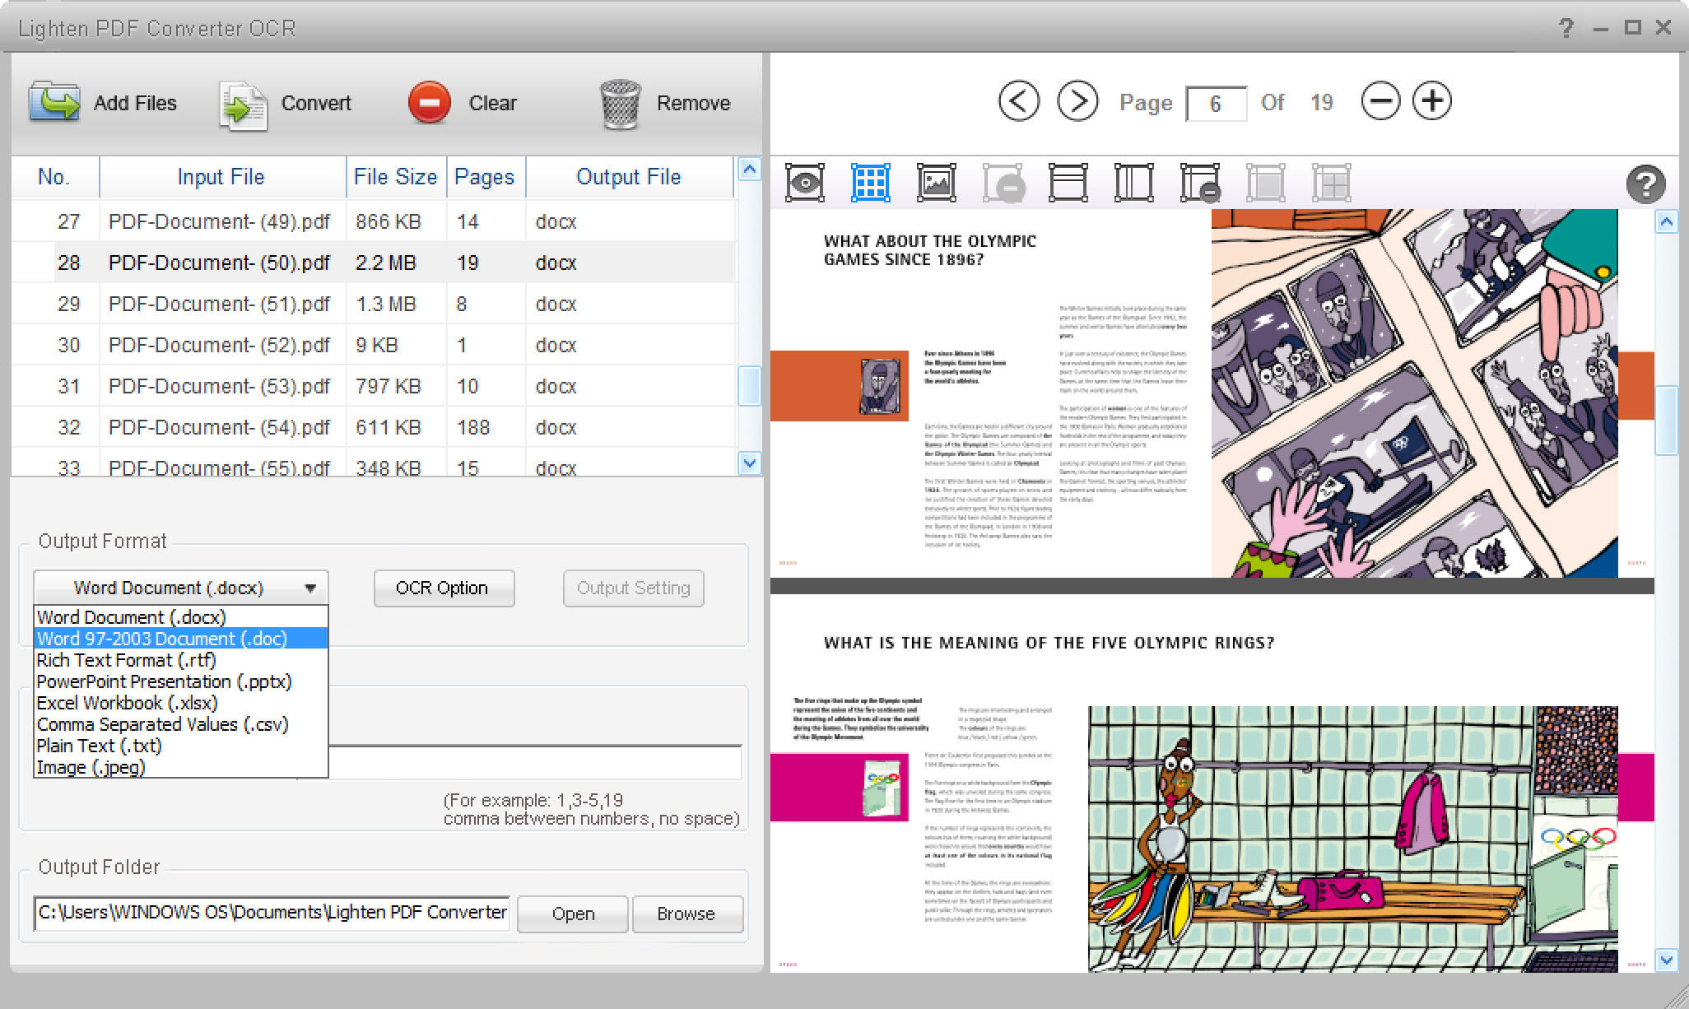Click Olympic Games since 1896 page thumbnail
The width and height of the screenshot is (1689, 1009).
(x=1212, y=393)
